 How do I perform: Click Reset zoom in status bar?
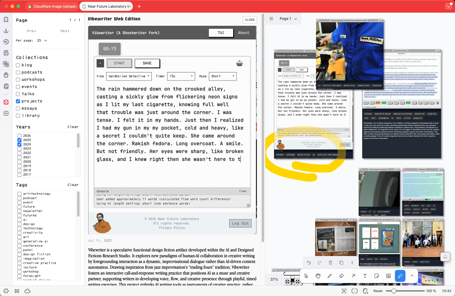click(x=378, y=291)
